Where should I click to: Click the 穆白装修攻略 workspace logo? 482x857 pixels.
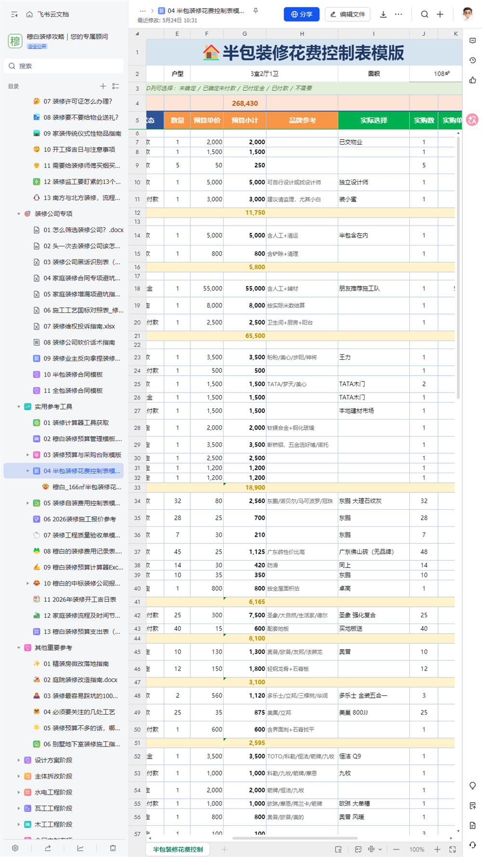(15, 41)
